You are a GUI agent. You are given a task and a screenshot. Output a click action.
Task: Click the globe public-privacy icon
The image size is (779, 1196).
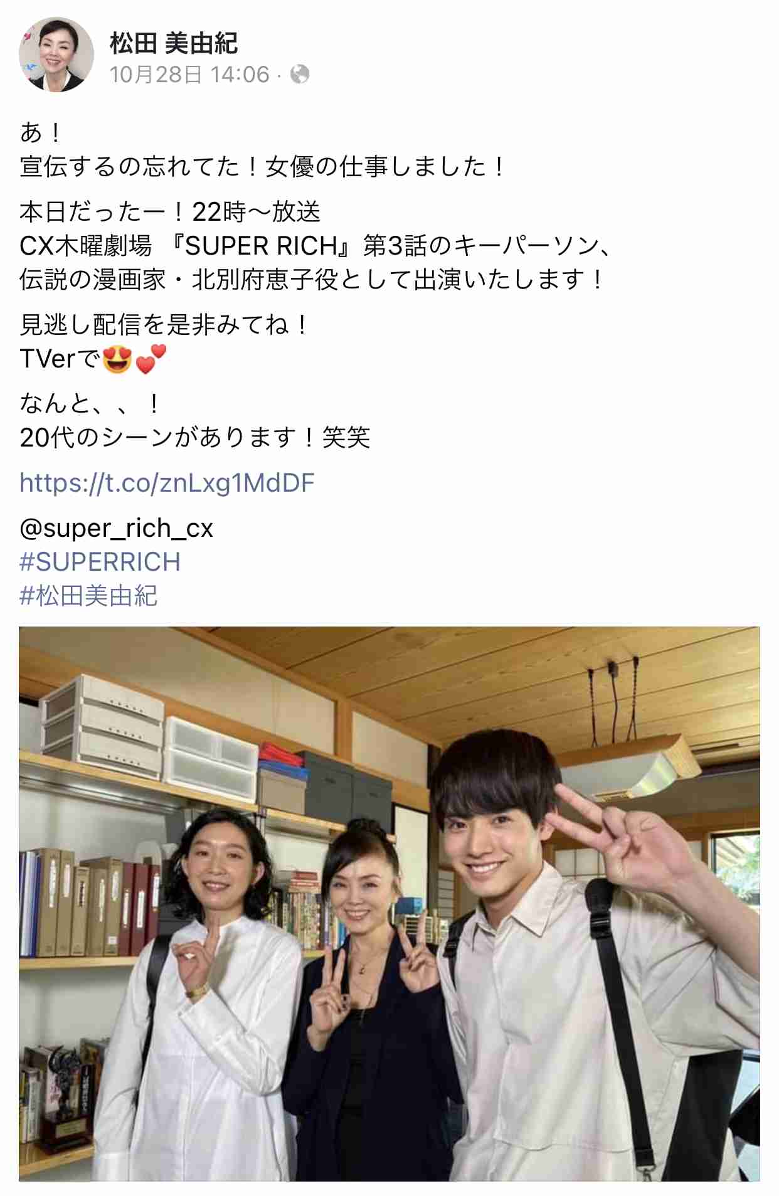pyautogui.click(x=300, y=75)
